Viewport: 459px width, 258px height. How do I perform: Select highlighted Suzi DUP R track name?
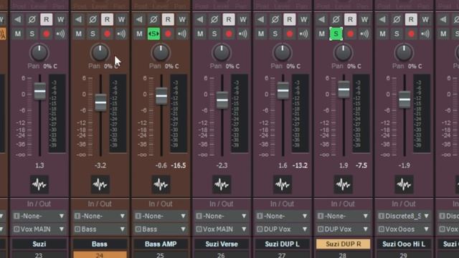pyautogui.click(x=343, y=244)
